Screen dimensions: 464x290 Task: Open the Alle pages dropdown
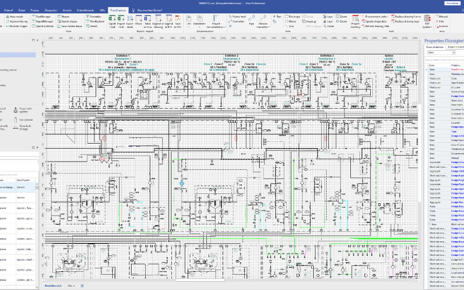pos(71,286)
